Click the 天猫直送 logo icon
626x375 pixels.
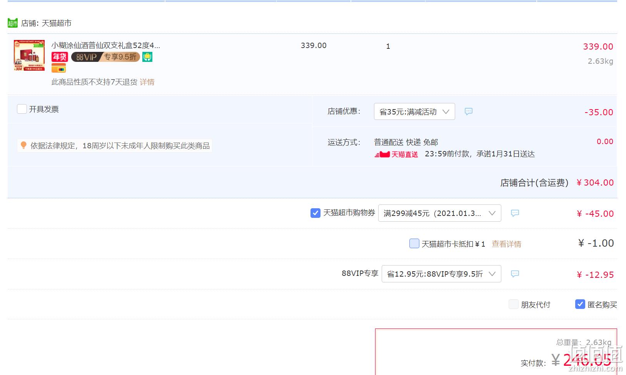(396, 154)
